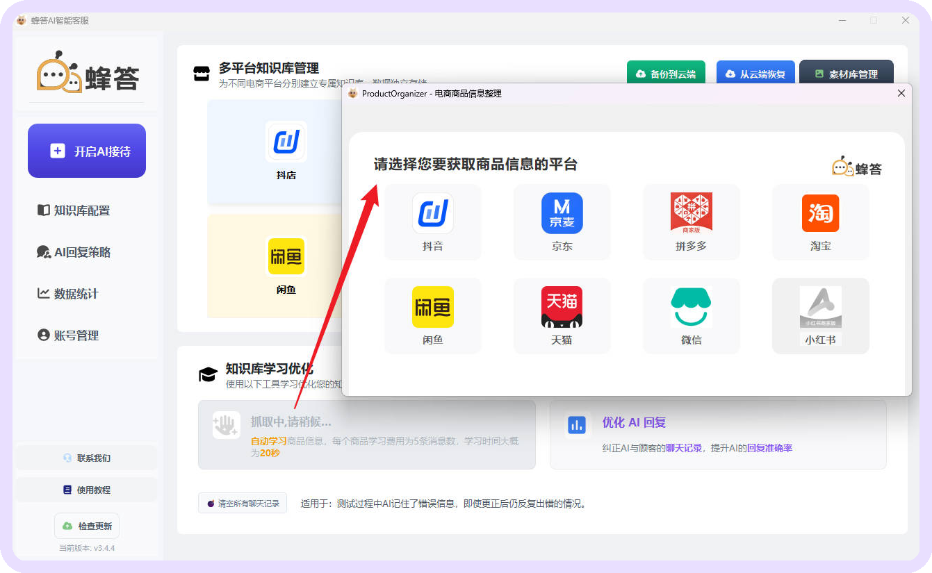
Task: Select the 小红书 platform icon
Action: click(x=820, y=308)
